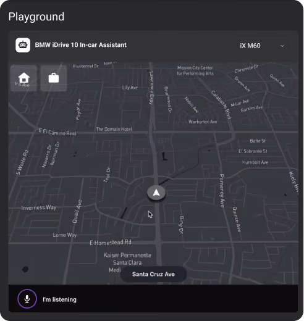The height and width of the screenshot is (321, 304).
Task: Click the "Chromite Dr" street label
Action: pos(247,69)
